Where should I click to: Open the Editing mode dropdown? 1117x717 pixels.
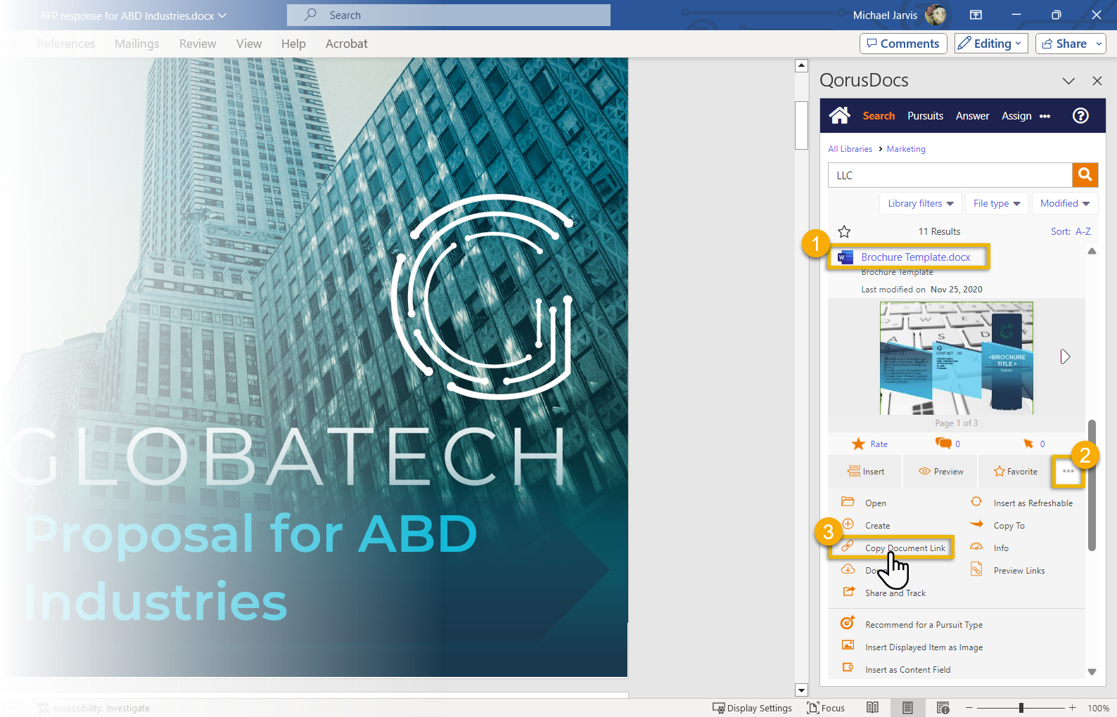(992, 44)
